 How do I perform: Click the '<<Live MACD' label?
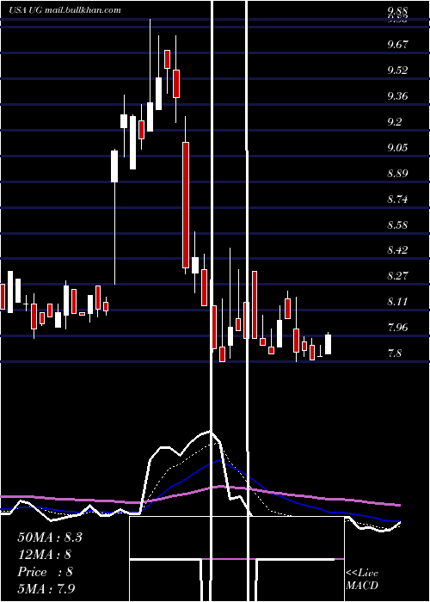(x=362, y=580)
